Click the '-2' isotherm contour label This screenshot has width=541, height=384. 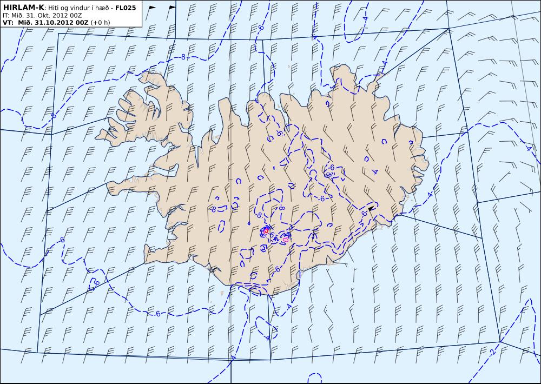coord(492,352)
